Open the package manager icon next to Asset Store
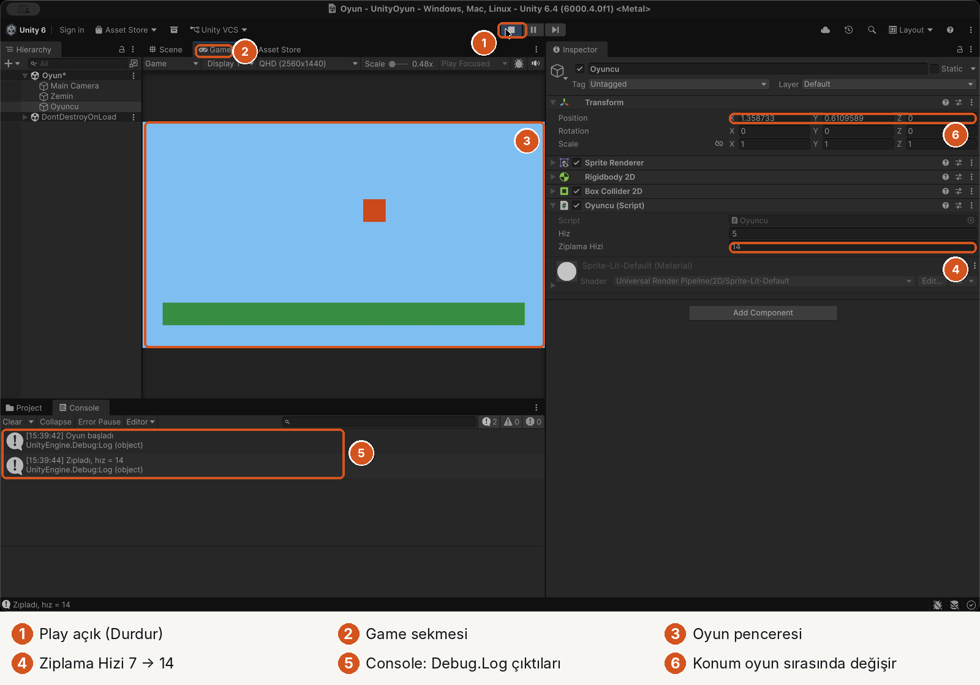This screenshot has height=685, width=980. click(x=174, y=29)
